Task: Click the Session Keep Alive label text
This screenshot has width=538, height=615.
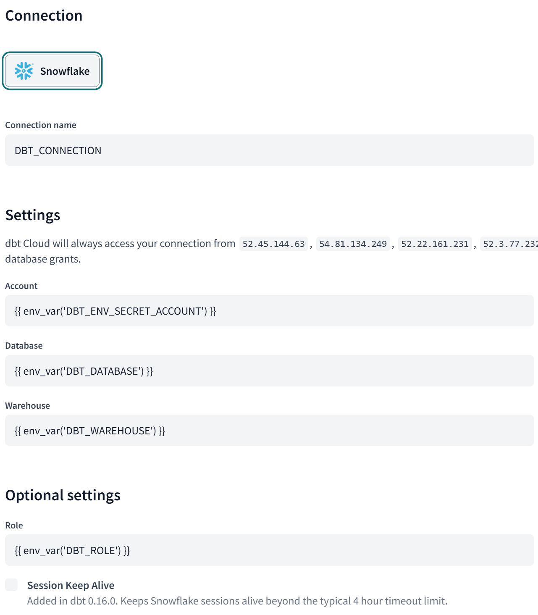Action: (71, 585)
